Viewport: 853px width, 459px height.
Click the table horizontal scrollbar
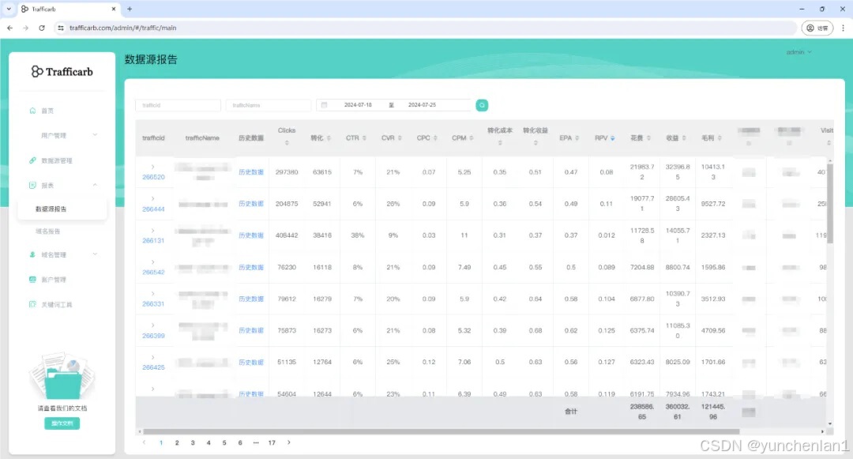(x=442, y=432)
